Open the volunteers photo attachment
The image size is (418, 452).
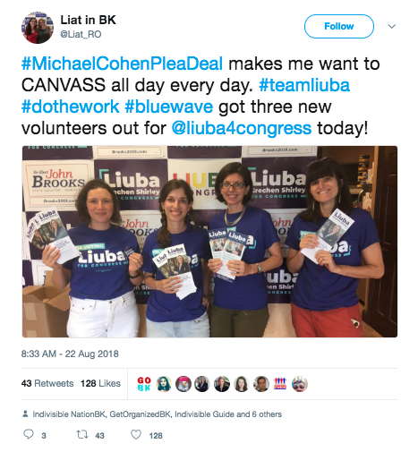pos(209,242)
